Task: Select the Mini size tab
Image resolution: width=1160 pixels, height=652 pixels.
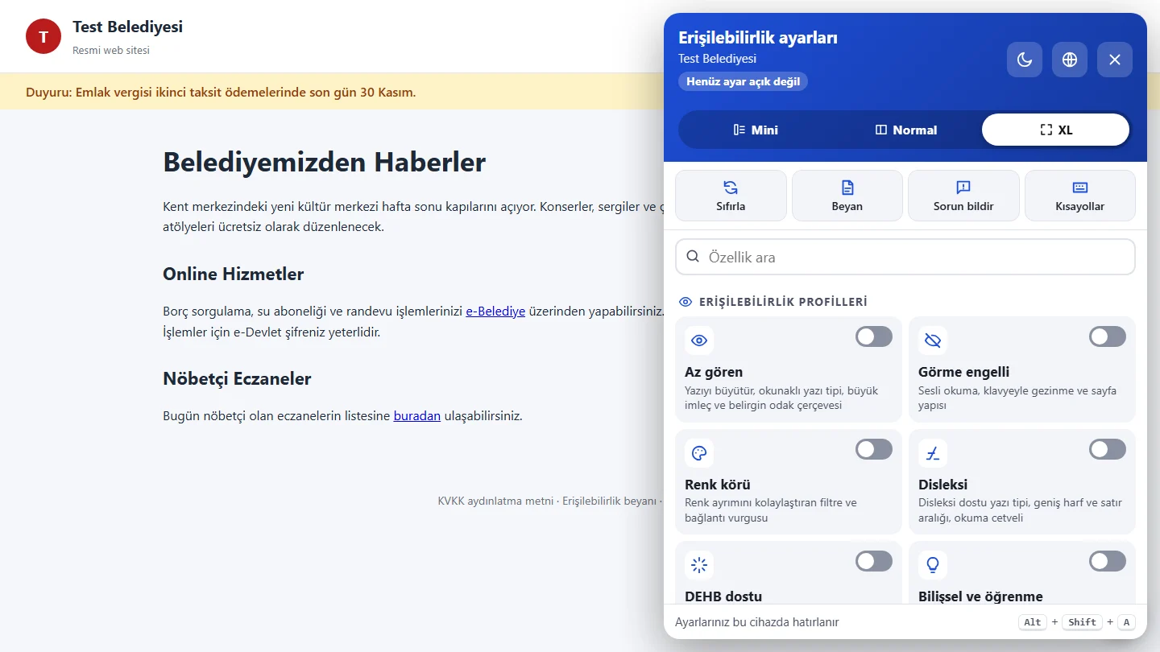Action: (756, 130)
